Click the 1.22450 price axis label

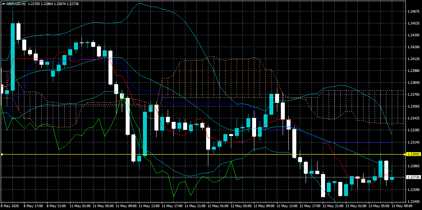click(x=413, y=201)
